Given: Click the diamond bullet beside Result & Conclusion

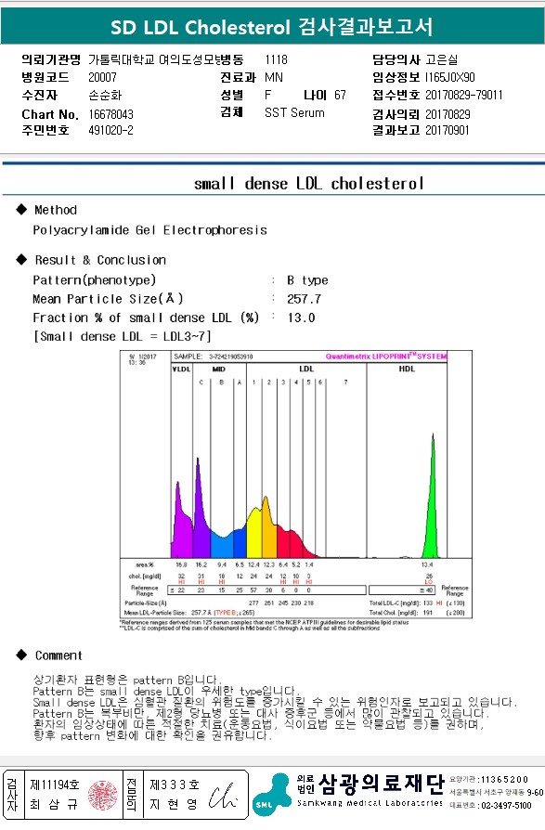Looking at the screenshot, I should [x=21, y=259].
